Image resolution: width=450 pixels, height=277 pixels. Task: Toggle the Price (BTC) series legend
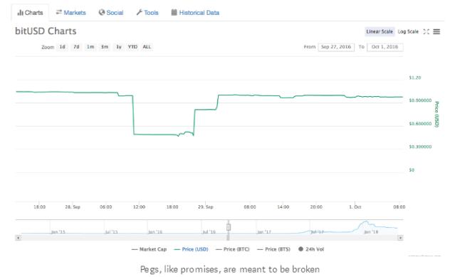click(x=232, y=249)
